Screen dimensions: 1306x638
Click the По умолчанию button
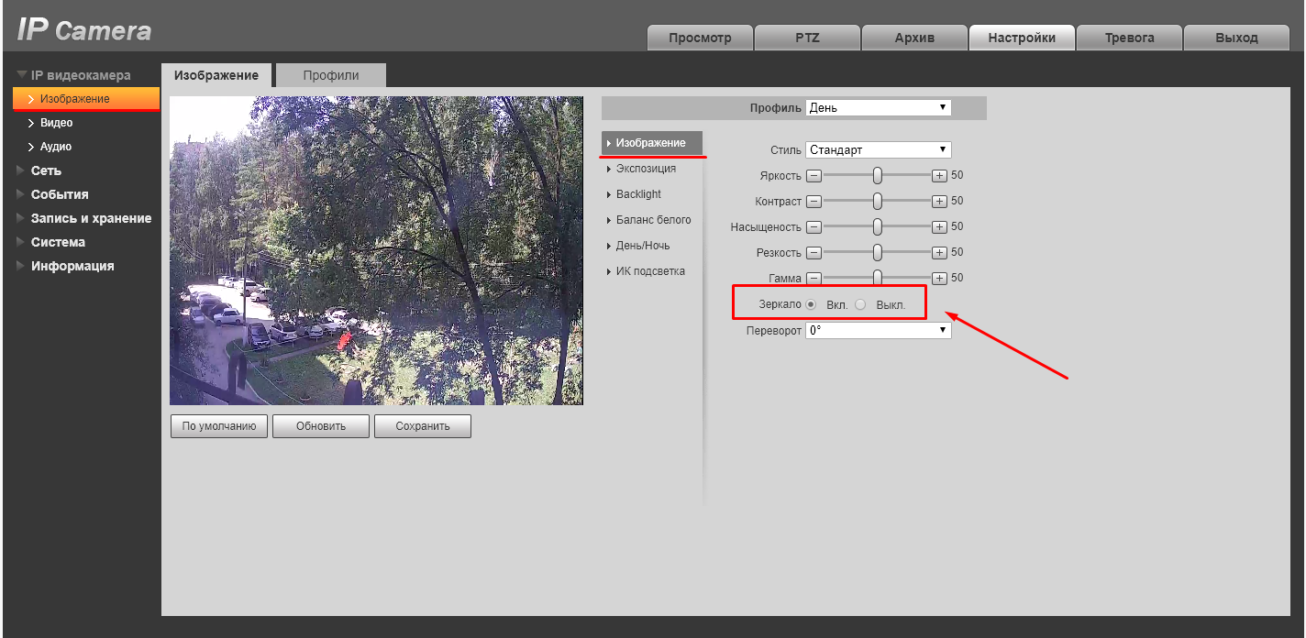tap(219, 426)
